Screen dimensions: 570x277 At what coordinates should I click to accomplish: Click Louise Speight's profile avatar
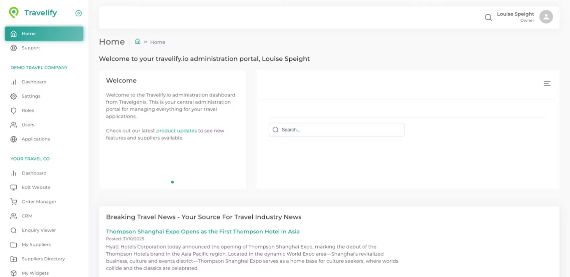tap(546, 17)
